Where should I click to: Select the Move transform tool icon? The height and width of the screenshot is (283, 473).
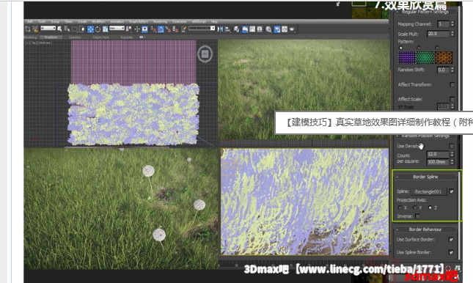pos(90,29)
